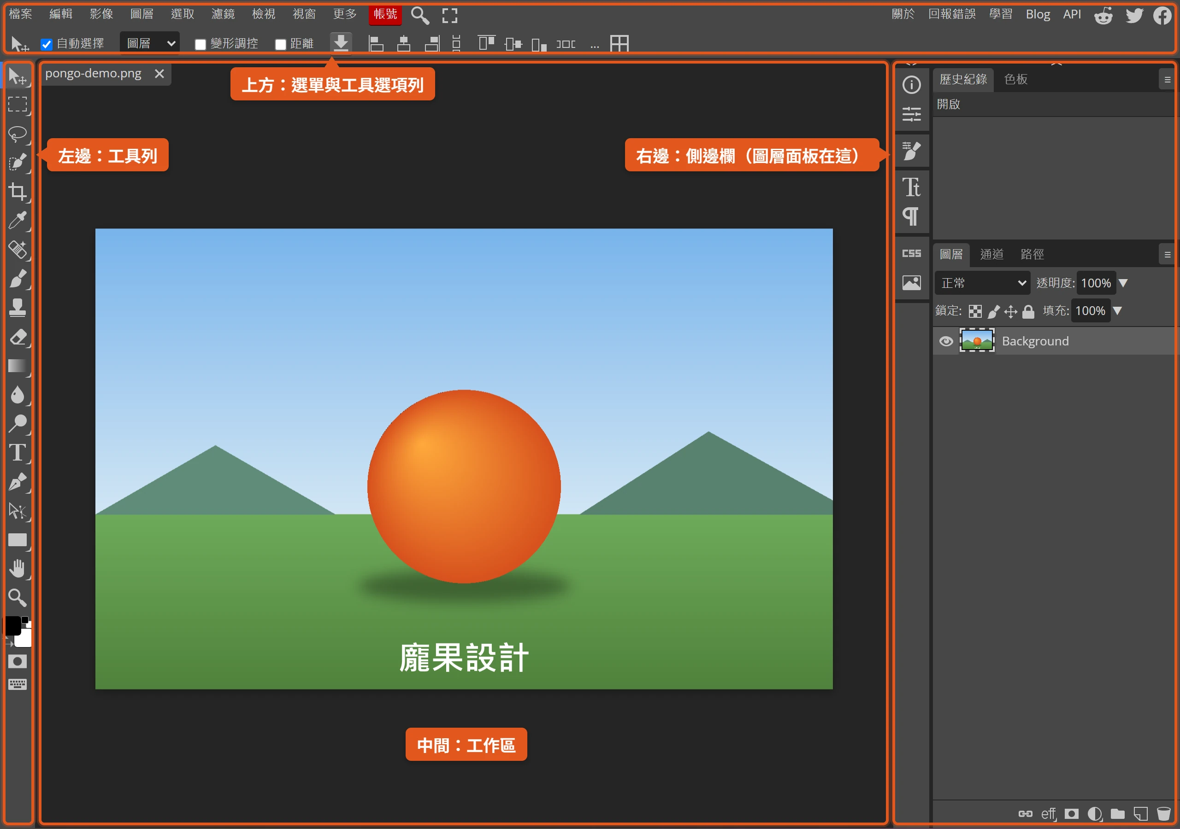
Task: Select the Eraser tool
Action: (18, 337)
